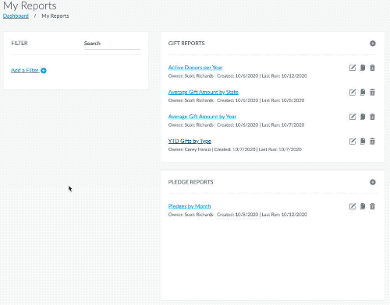Edit YTD Gifts by Type report
Viewport: 390px width, 305px height.
[353, 142]
